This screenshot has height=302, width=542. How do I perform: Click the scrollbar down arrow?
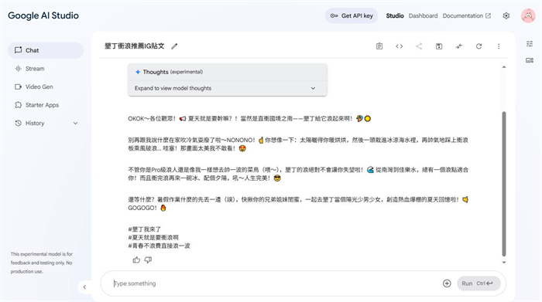click(x=504, y=263)
